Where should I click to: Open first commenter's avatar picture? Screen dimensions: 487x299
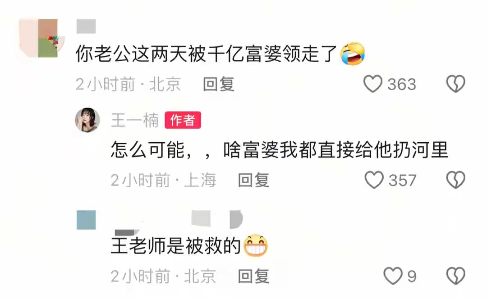coord(41,38)
